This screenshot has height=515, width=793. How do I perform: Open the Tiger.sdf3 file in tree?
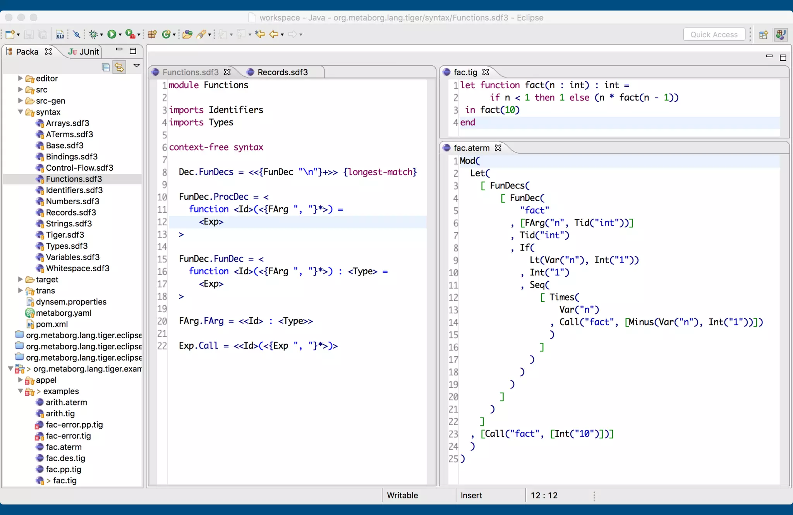tap(65, 235)
